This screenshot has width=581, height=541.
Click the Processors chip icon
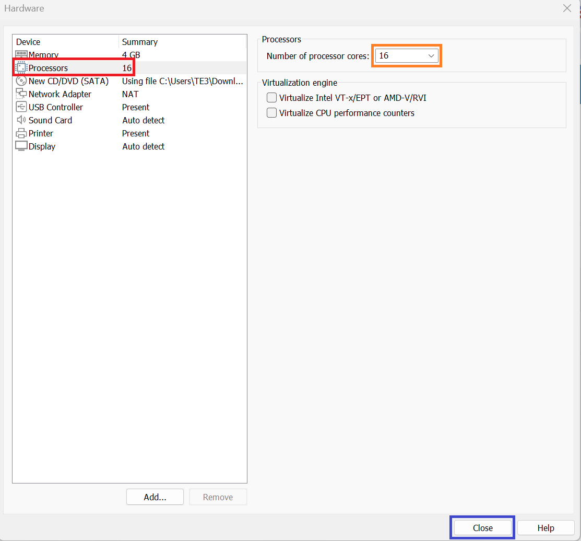[21, 68]
